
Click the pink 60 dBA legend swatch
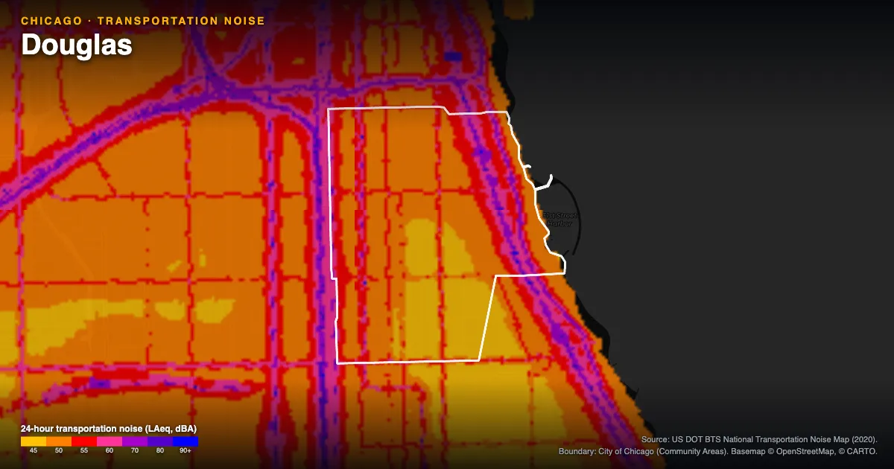point(110,441)
